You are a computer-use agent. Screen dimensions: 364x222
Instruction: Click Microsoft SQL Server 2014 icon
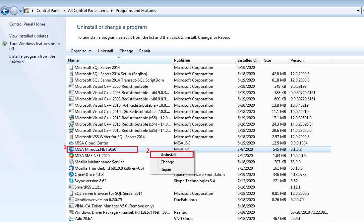point(71,68)
